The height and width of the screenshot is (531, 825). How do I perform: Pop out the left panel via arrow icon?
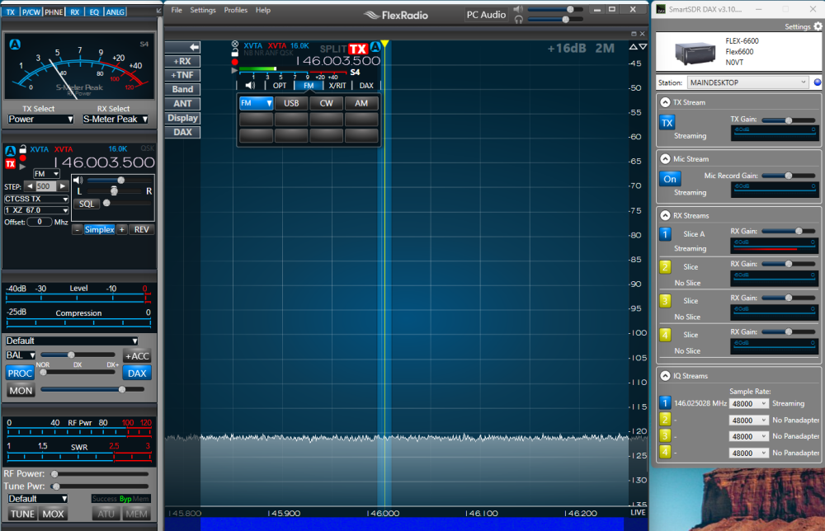tap(159, 11)
